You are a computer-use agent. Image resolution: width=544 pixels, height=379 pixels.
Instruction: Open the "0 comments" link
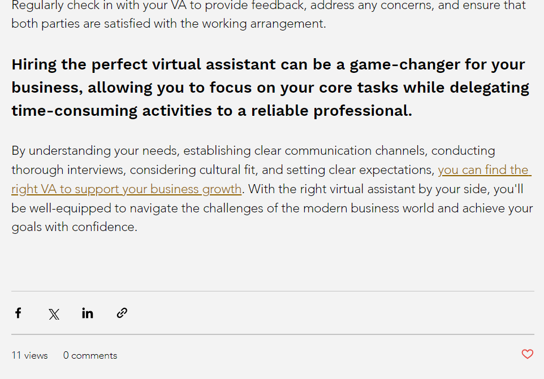point(90,355)
